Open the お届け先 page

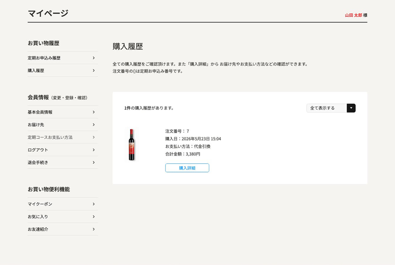pos(63,125)
